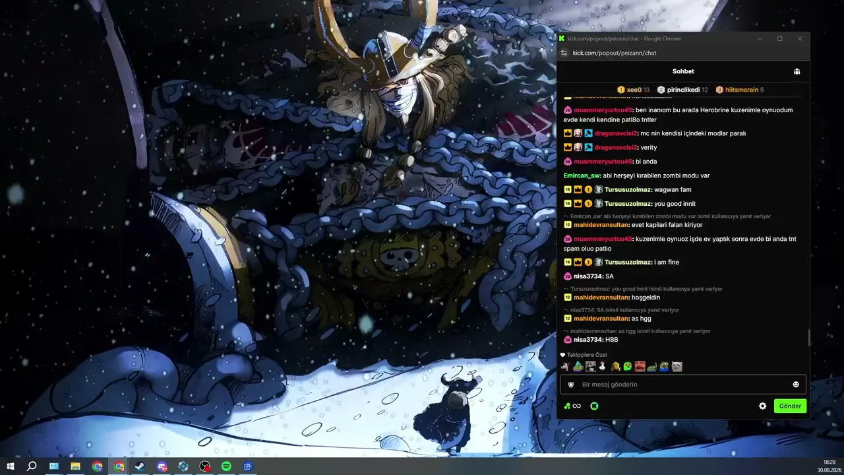Switch to OBS Studio in the taskbar
Screen dimensions: 844x475
click(205, 466)
